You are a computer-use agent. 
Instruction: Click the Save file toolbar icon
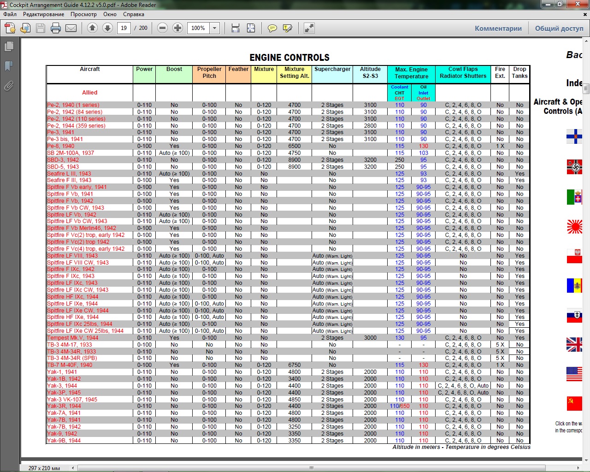[x=41, y=28]
